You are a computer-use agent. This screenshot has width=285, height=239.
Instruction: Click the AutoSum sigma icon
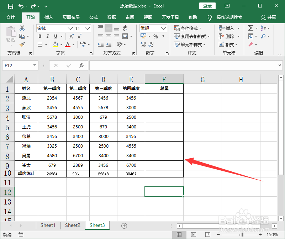[250, 28]
